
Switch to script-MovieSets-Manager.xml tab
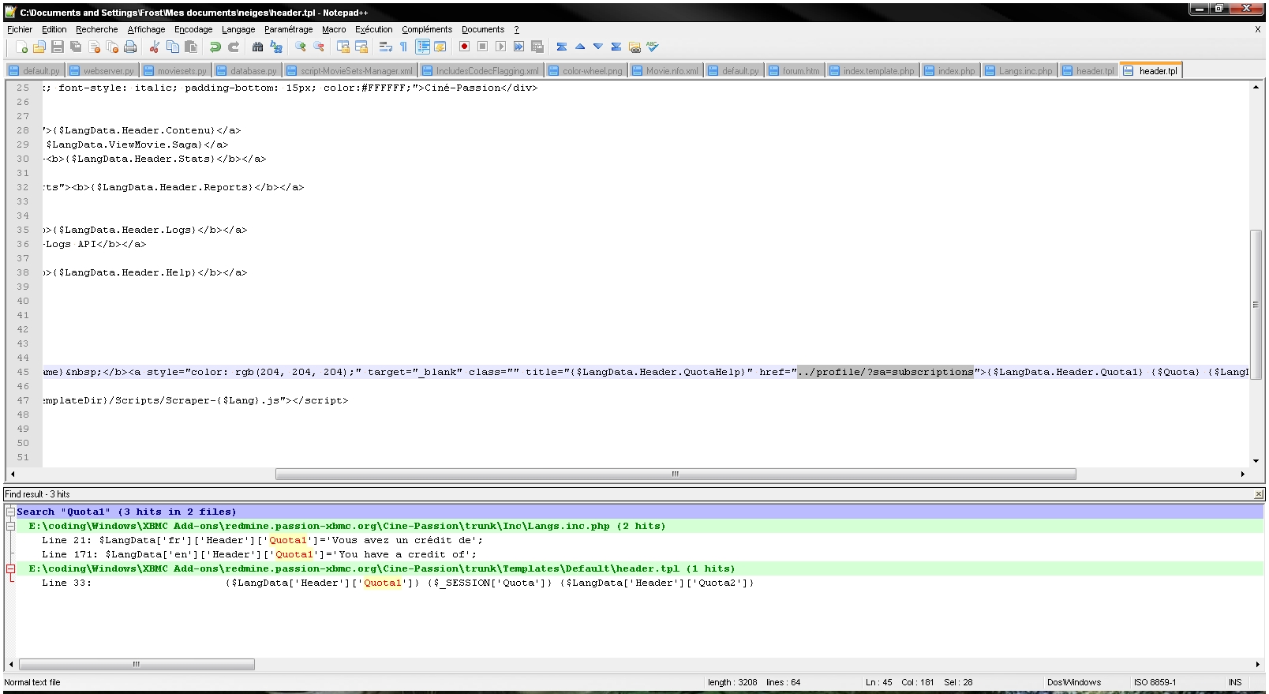click(x=350, y=70)
